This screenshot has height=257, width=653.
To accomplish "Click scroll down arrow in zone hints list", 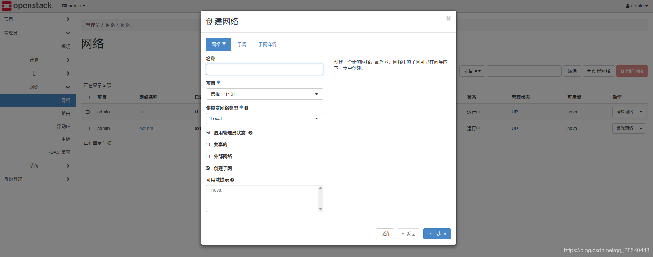I will (x=320, y=209).
